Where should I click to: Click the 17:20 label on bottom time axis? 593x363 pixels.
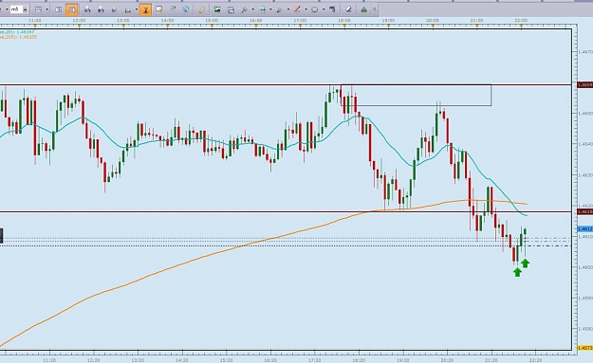point(314,360)
